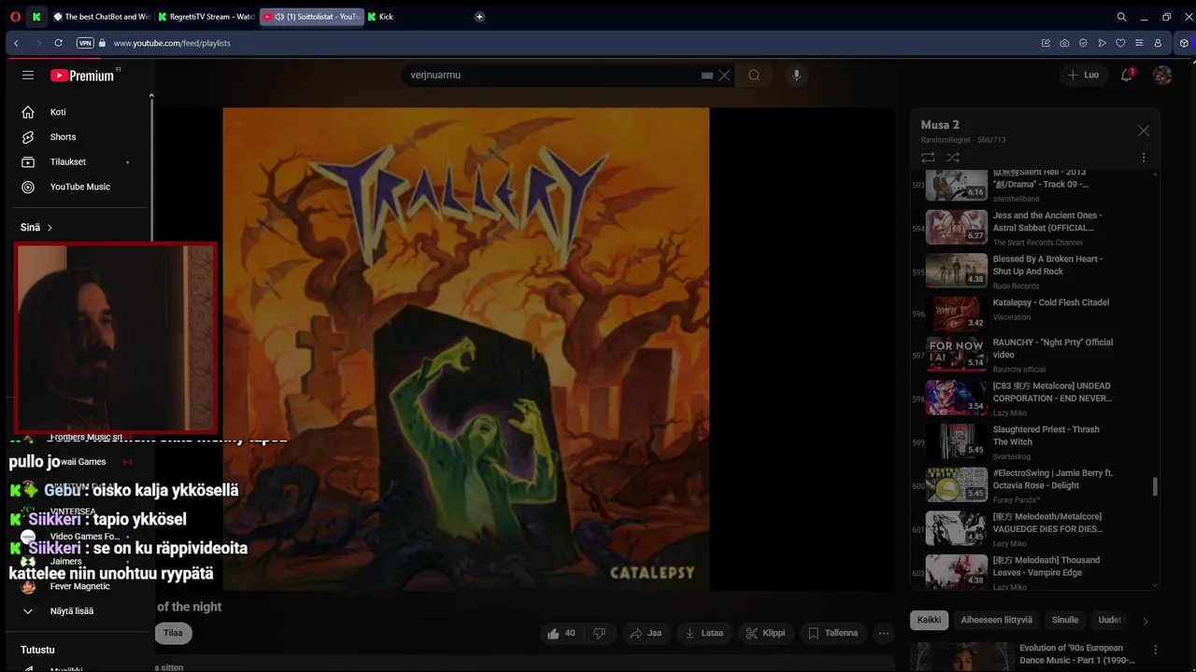Download the video with Lataa
Screen dimensions: 1196x672
[x=705, y=633]
